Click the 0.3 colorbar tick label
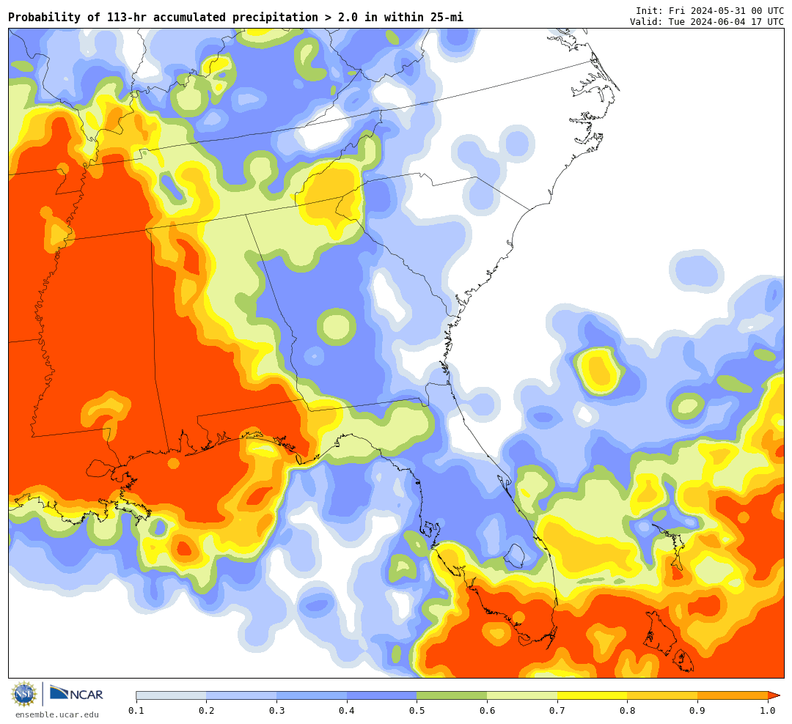Image resolution: width=792 pixels, height=724 pixels. point(276,711)
